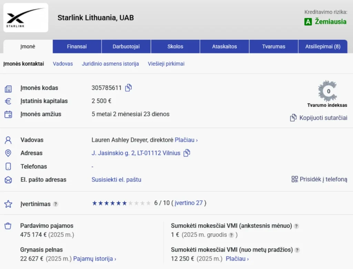Copy the company code 305785611 icon
353x269 pixels.
coord(128,88)
